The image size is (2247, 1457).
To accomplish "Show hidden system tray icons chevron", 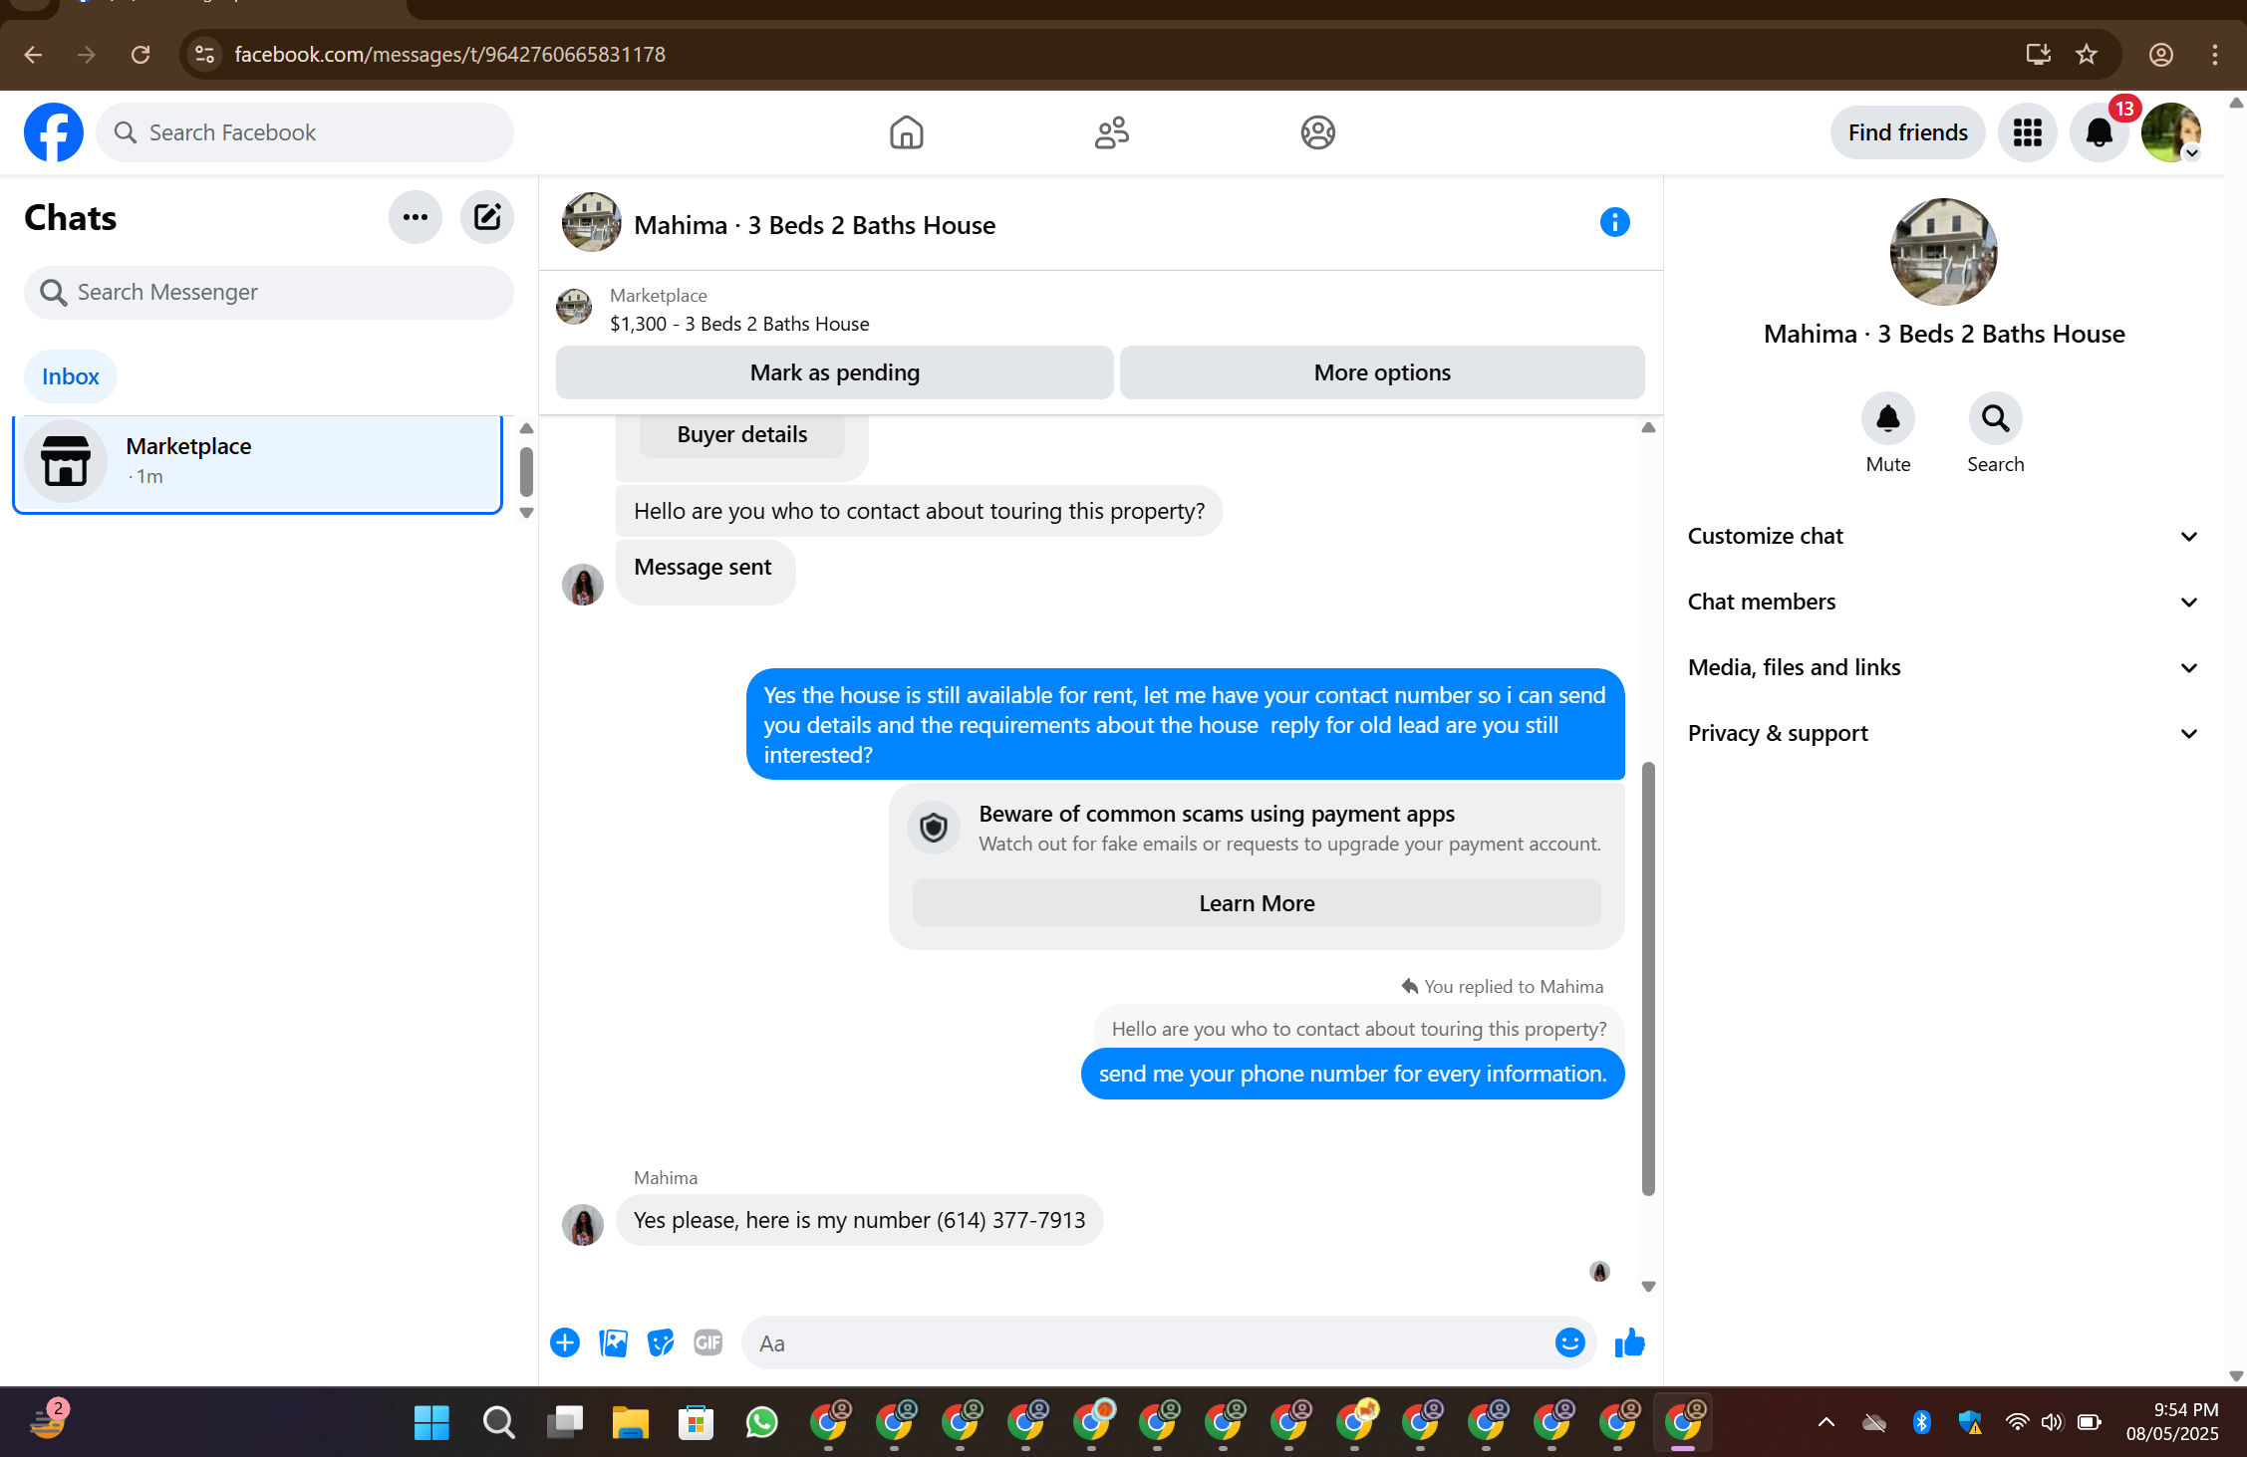I will pyautogui.click(x=1826, y=1422).
